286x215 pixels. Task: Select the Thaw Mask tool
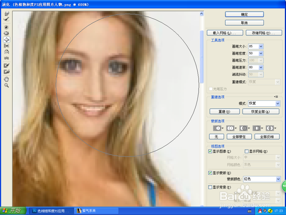tap(7, 72)
